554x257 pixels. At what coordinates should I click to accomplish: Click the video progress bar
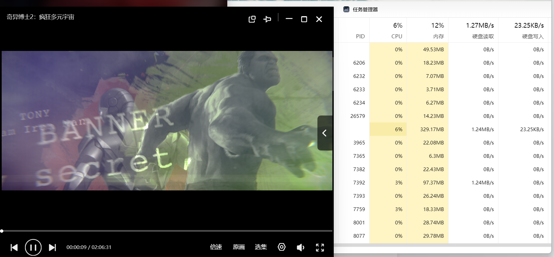pos(166,231)
